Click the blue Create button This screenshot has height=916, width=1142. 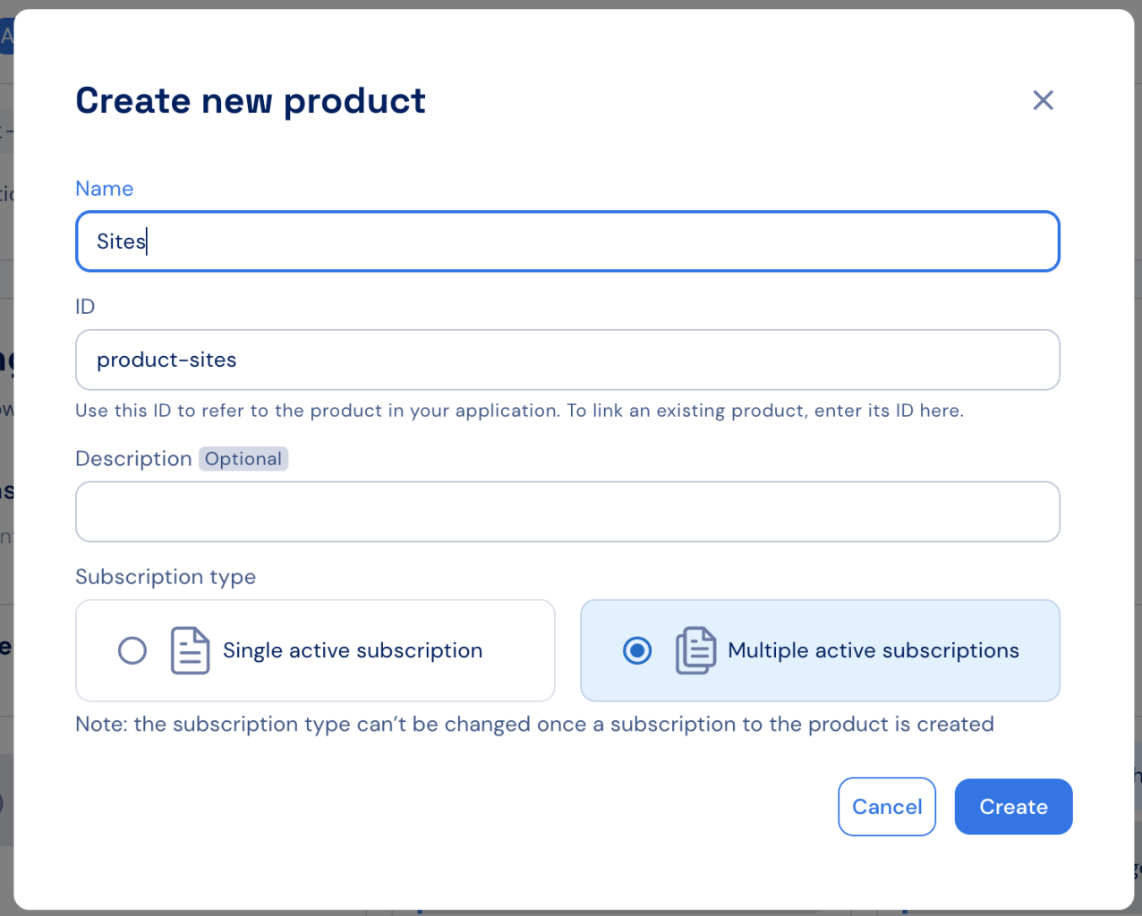(x=1013, y=807)
